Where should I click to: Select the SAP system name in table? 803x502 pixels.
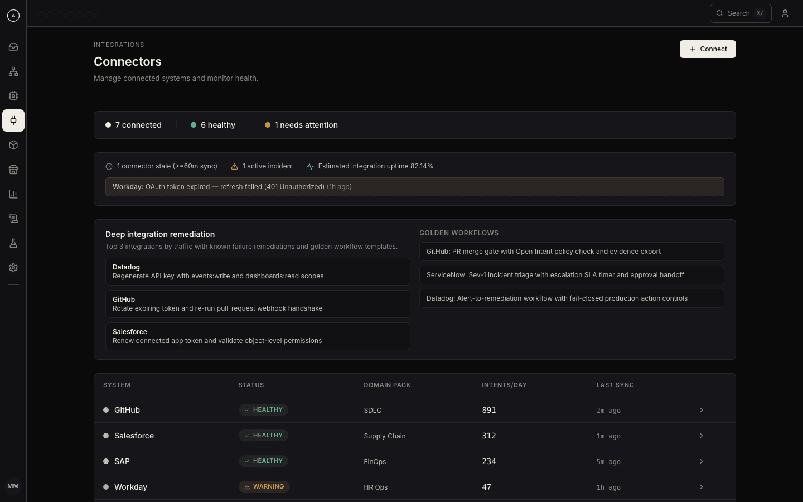click(122, 461)
